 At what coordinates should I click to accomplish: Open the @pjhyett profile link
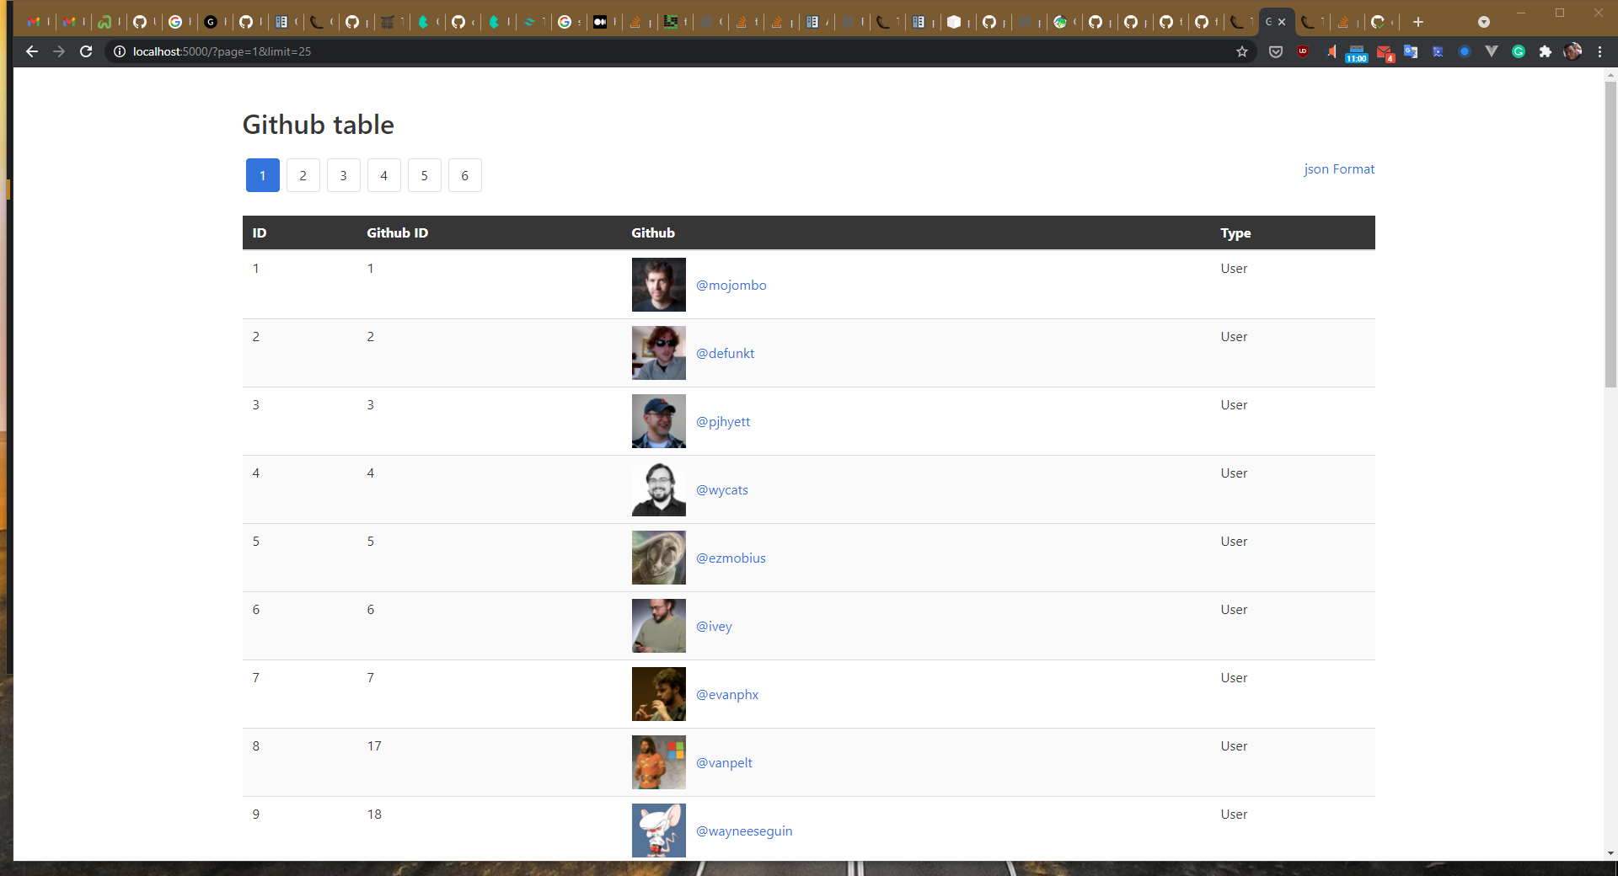[x=723, y=422]
